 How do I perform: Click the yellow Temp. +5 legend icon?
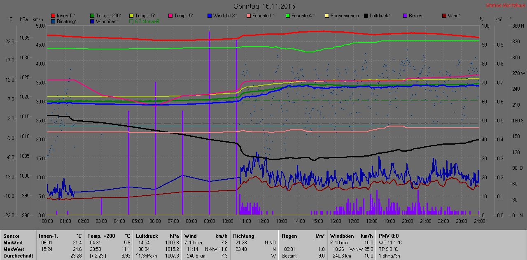pyautogui.click(x=132, y=16)
